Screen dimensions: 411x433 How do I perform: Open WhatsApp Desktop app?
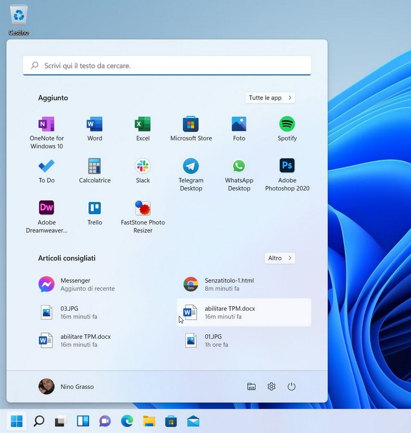point(239,166)
